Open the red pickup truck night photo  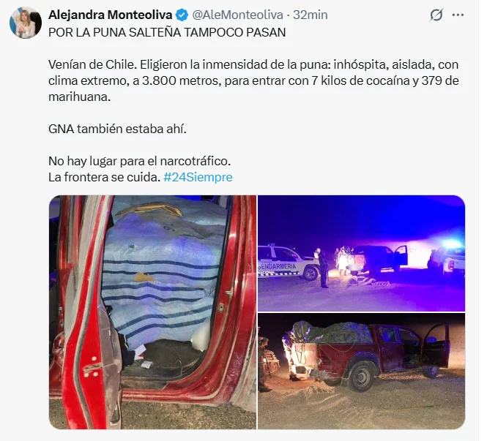point(362,372)
